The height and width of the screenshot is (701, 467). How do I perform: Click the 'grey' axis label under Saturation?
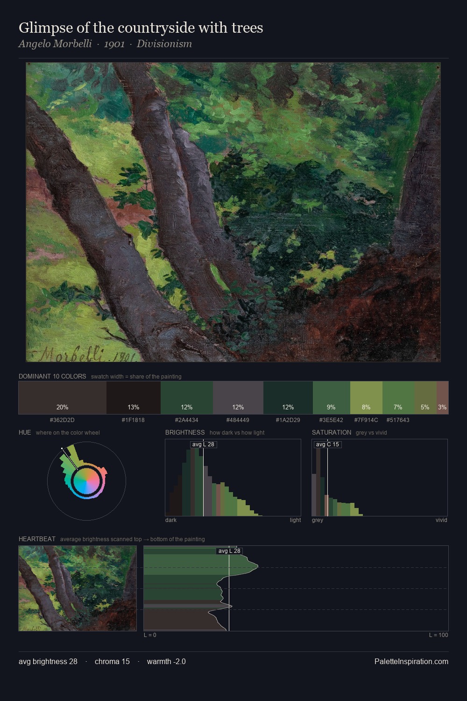coord(318,520)
